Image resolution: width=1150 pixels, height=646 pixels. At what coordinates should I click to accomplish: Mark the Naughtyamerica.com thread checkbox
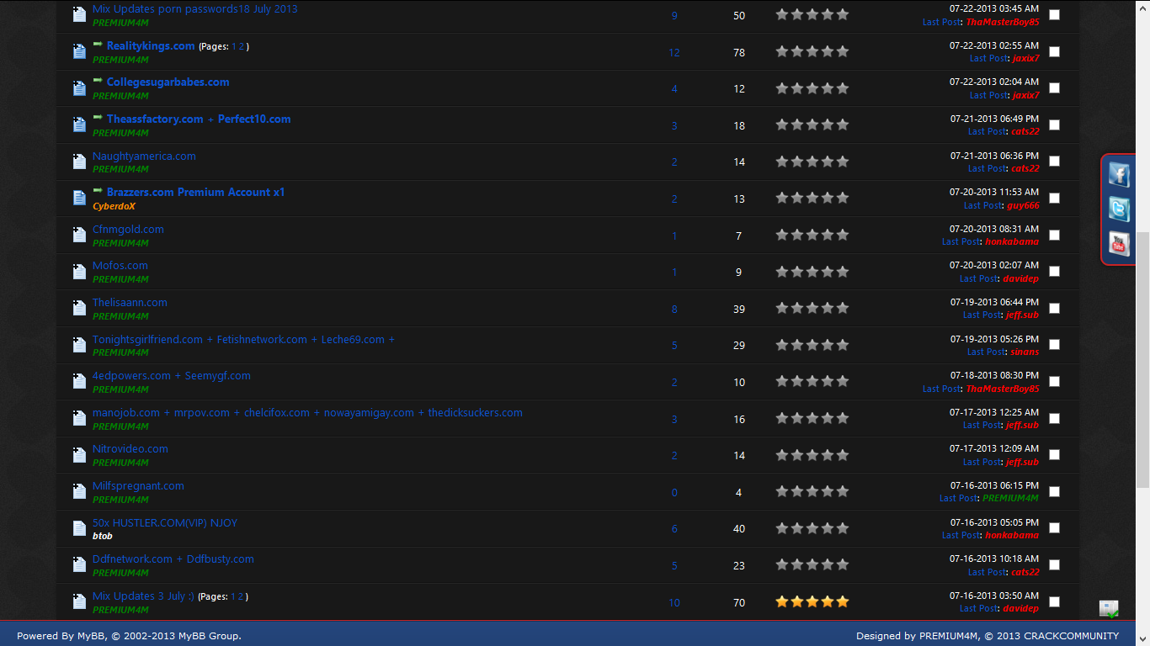tap(1054, 161)
